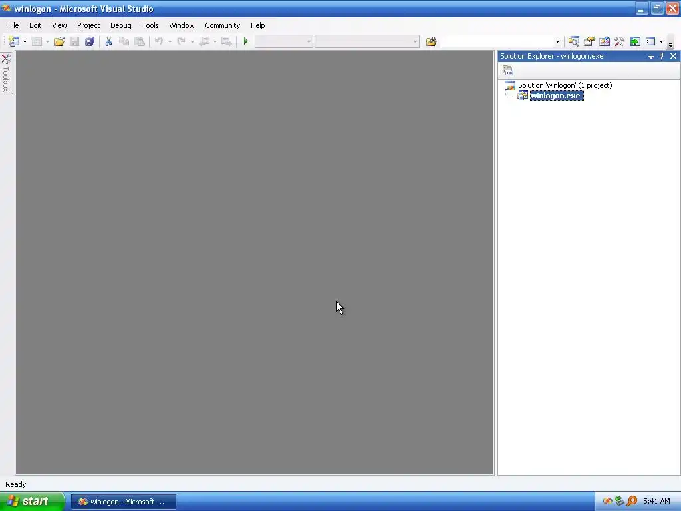Click the Solution Explorer Properties icon
The width and height of the screenshot is (681, 511).
tap(508, 71)
